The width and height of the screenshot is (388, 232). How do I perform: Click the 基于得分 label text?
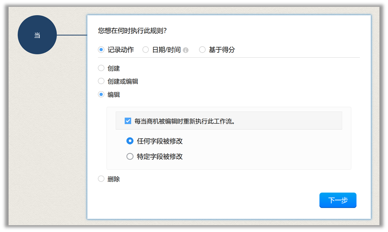click(x=222, y=50)
